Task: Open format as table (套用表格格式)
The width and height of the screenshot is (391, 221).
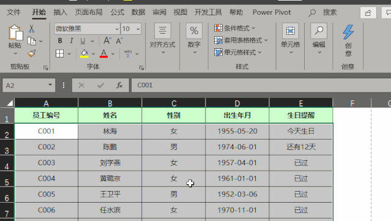Action: [240, 40]
